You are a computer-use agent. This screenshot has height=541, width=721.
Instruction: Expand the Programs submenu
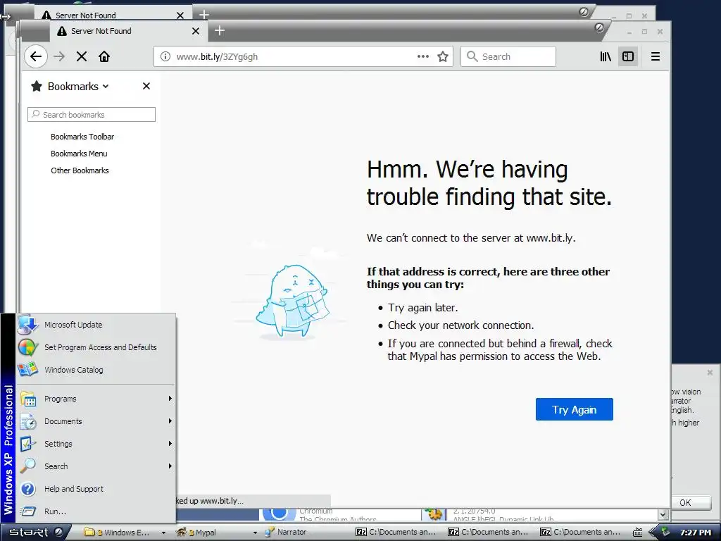pos(96,399)
